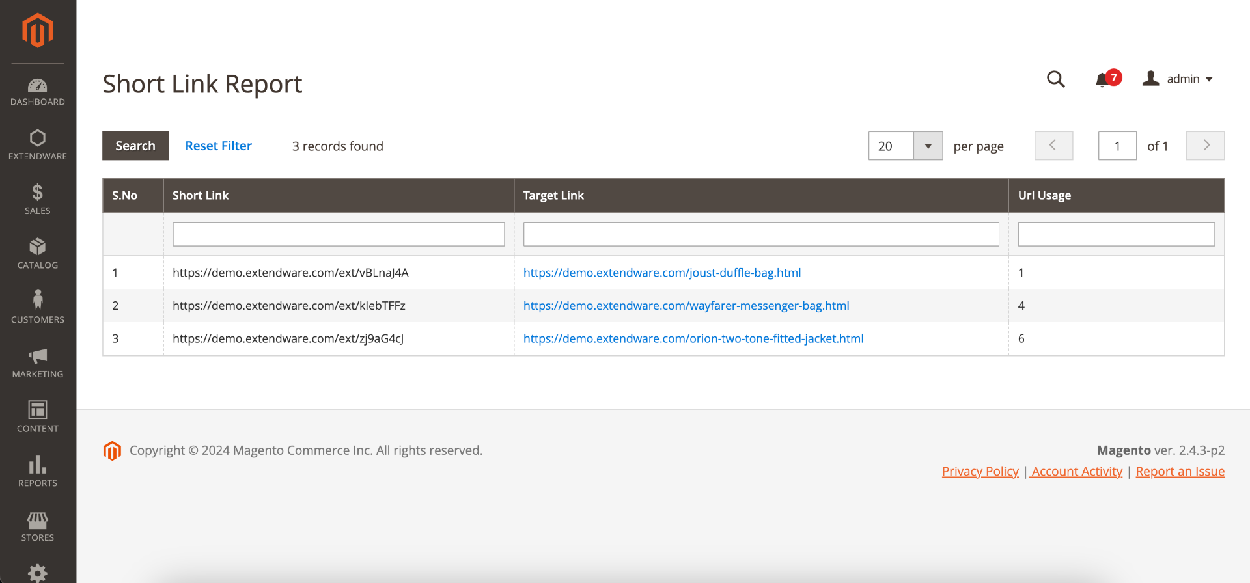The image size is (1250, 583).
Task: Click the Magento logo in sidebar
Action: [38, 31]
